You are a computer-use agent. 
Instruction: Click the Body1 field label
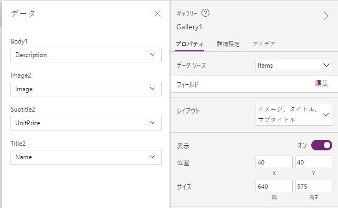point(19,41)
